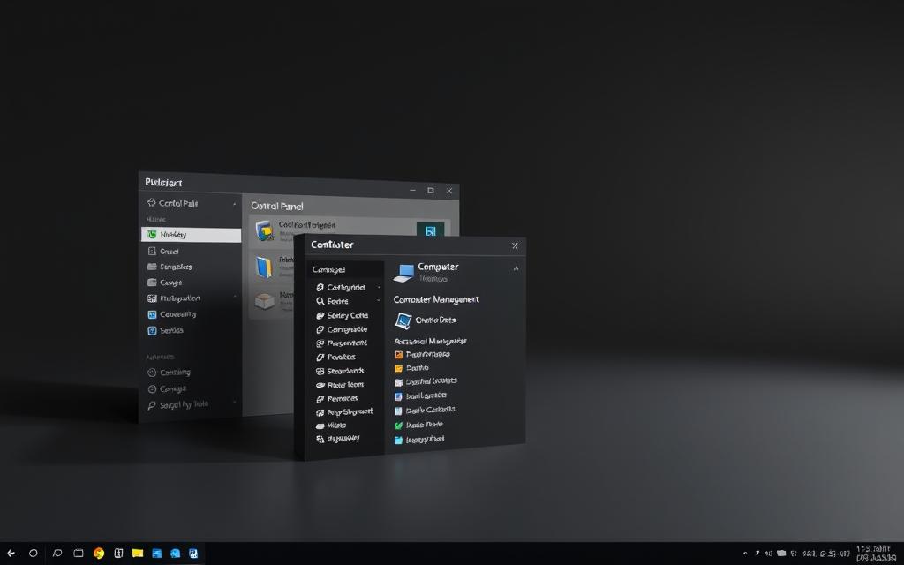Open the clock and date in the system tray
Screen dimensions: 904x565
(876, 554)
